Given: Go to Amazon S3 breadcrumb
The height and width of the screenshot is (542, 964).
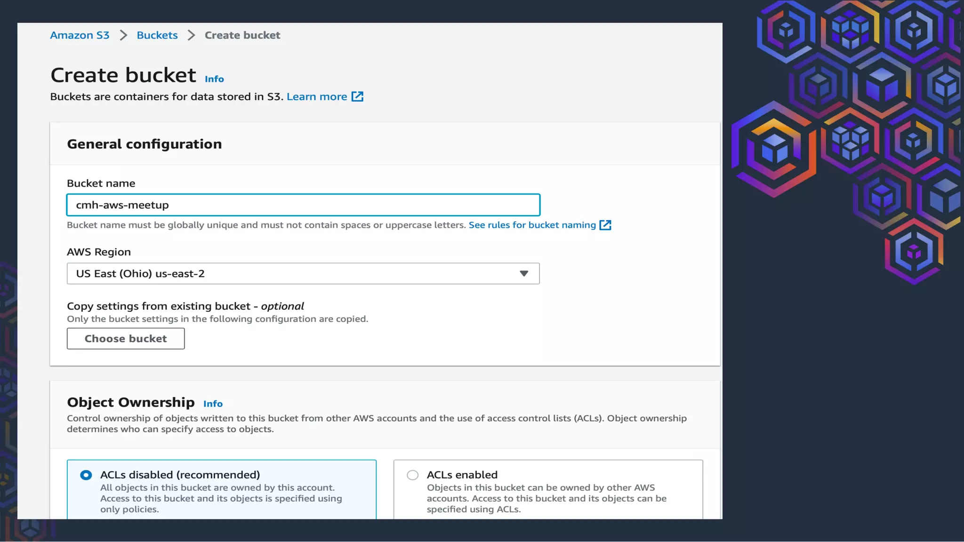Looking at the screenshot, I should [80, 35].
